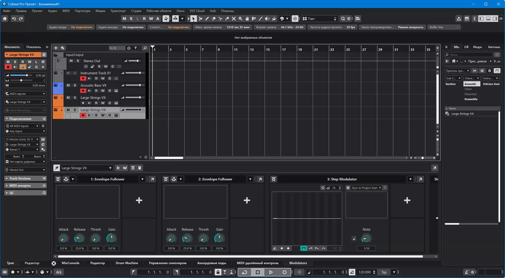Open the Транспорт menu
Screen dimensions: 505x278
(x=118, y=11)
